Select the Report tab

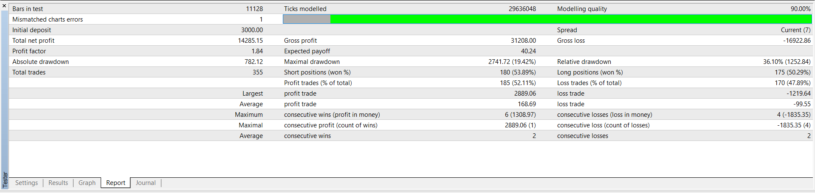pyautogui.click(x=116, y=183)
